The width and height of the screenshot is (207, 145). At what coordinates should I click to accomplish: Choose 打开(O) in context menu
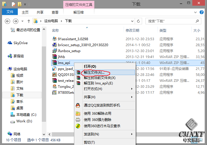tap(90, 67)
